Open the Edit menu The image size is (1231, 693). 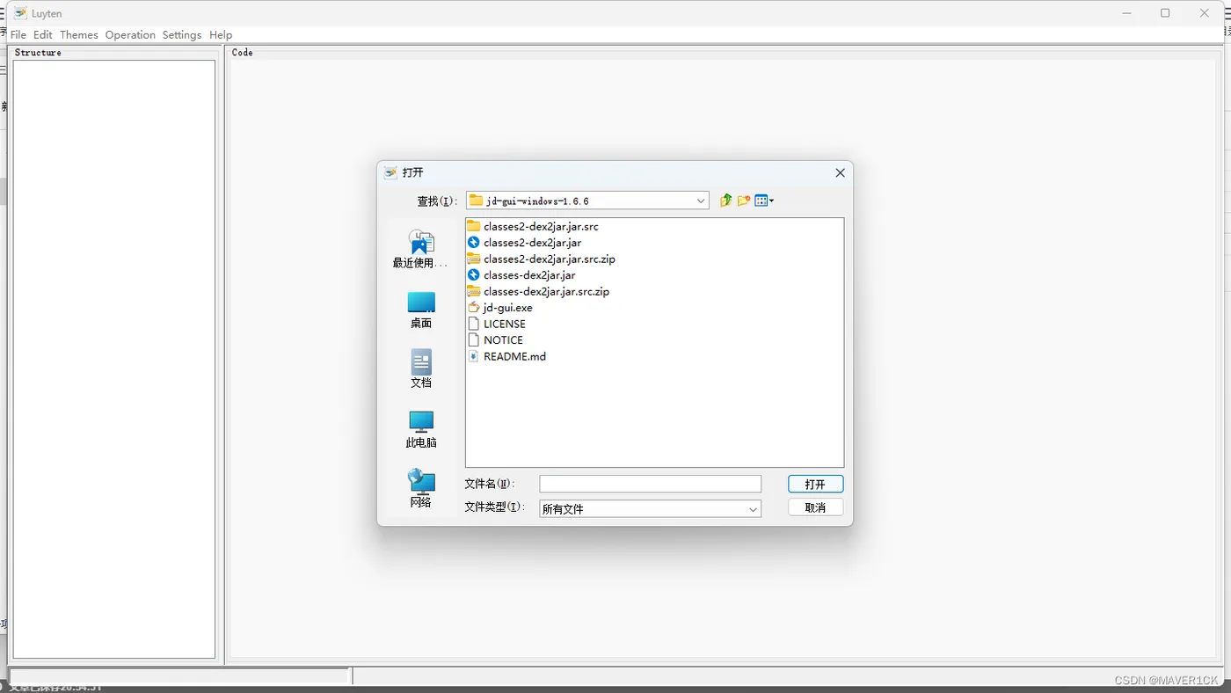tap(43, 35)
